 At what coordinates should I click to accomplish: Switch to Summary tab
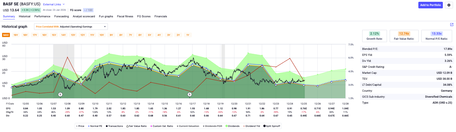[9, 16]
